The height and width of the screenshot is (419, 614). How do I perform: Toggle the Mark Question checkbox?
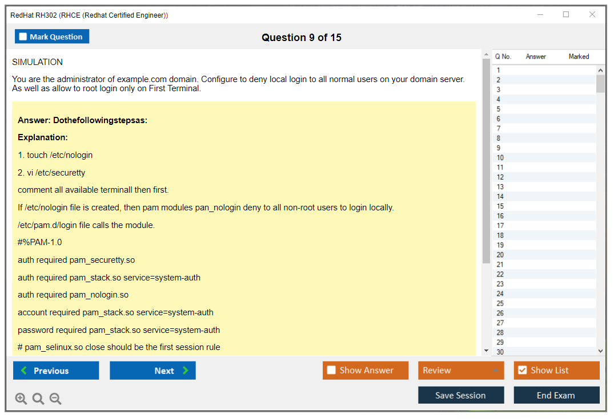(23, 37)
